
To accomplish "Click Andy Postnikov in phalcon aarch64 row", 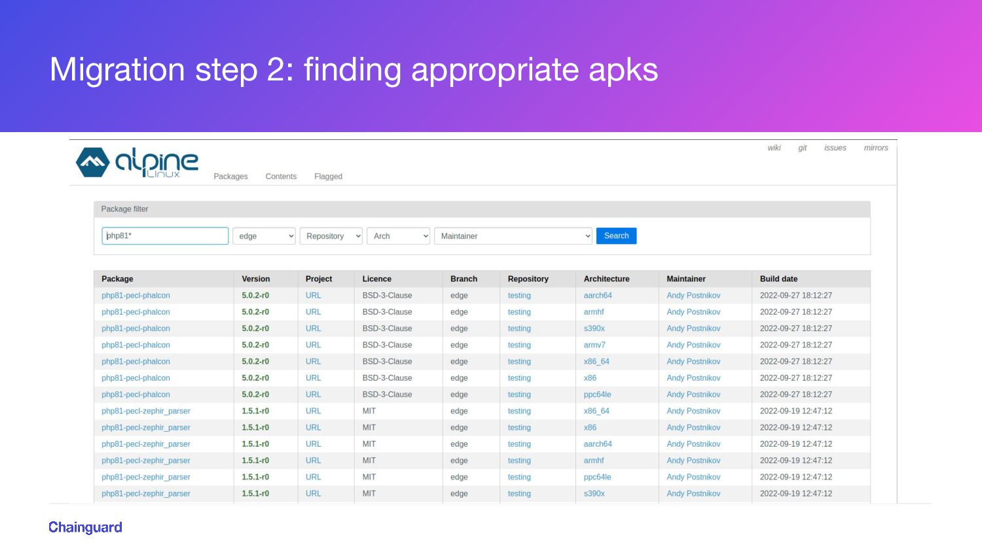I will [693, 296].
